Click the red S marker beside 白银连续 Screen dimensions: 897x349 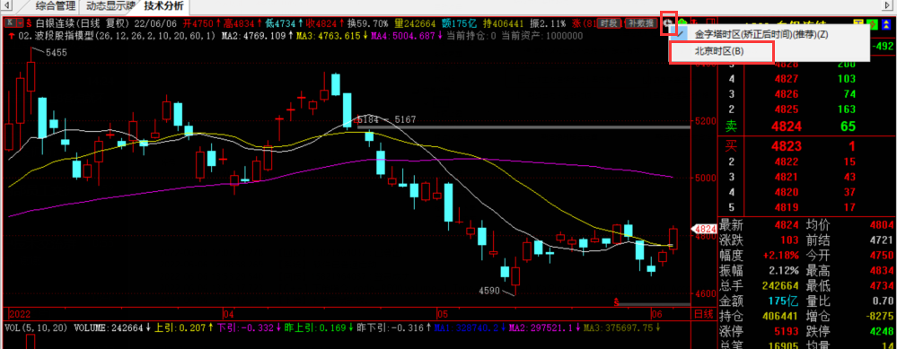pyautogui.click(x=29, y=23)
